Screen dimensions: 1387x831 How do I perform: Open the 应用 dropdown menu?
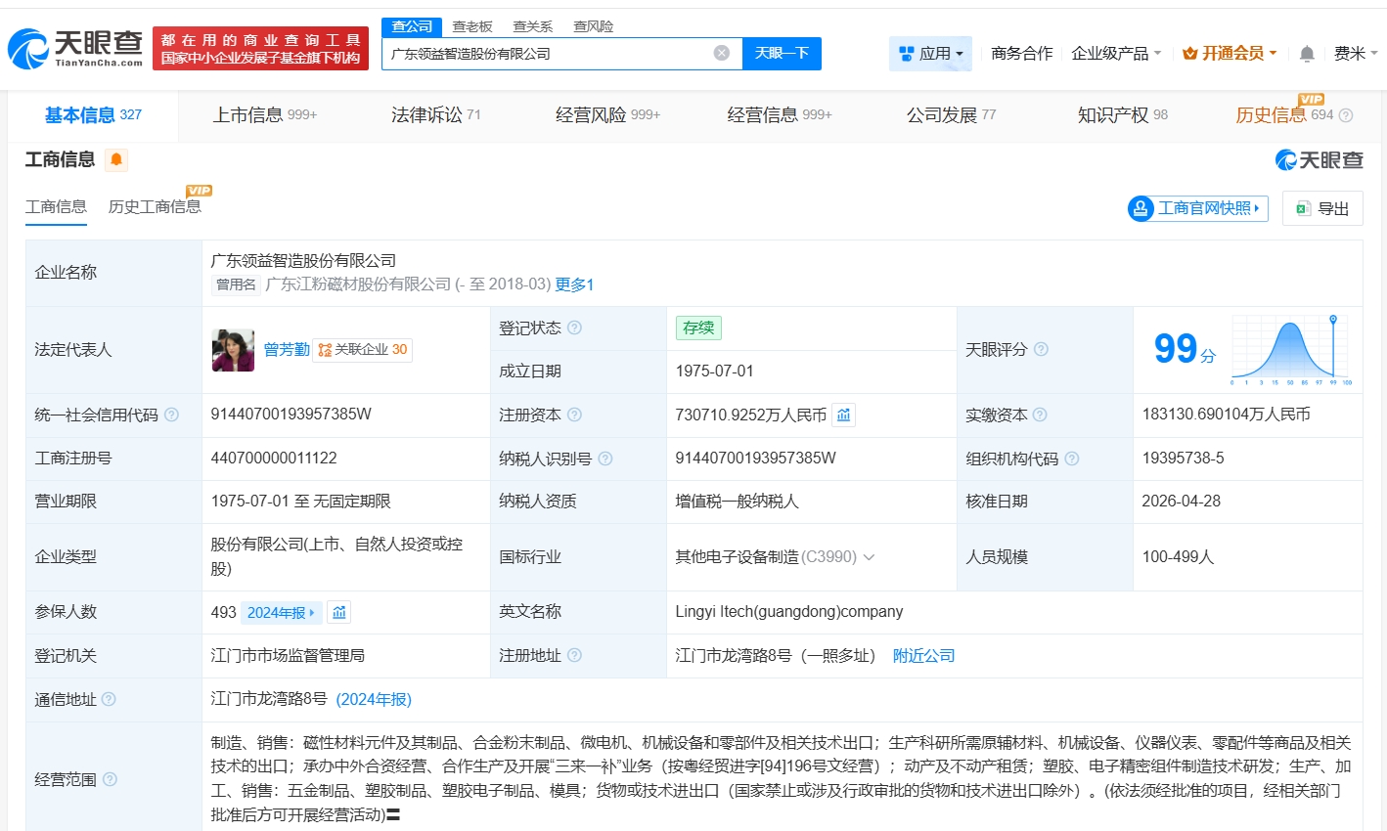[931, 54]
